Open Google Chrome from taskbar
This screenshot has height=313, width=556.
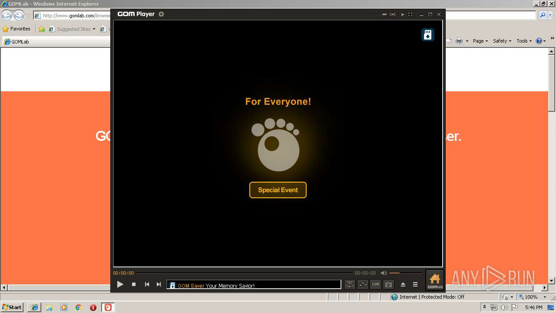pyautogui.click(x=79, y=307)
